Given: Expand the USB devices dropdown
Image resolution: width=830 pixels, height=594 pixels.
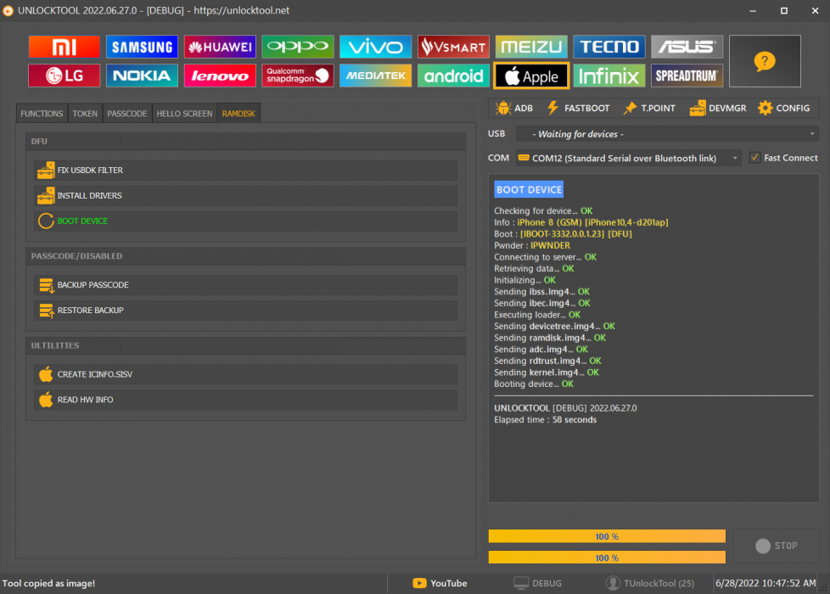Looking at the screenshot, I should coord(667,134).
